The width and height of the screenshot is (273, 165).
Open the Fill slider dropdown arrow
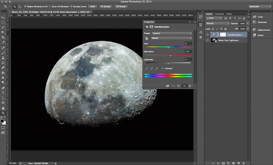coord(248,29)
